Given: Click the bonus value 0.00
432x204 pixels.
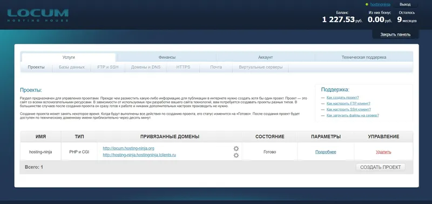Looking at the screenshot, I should tap(376, 19).
